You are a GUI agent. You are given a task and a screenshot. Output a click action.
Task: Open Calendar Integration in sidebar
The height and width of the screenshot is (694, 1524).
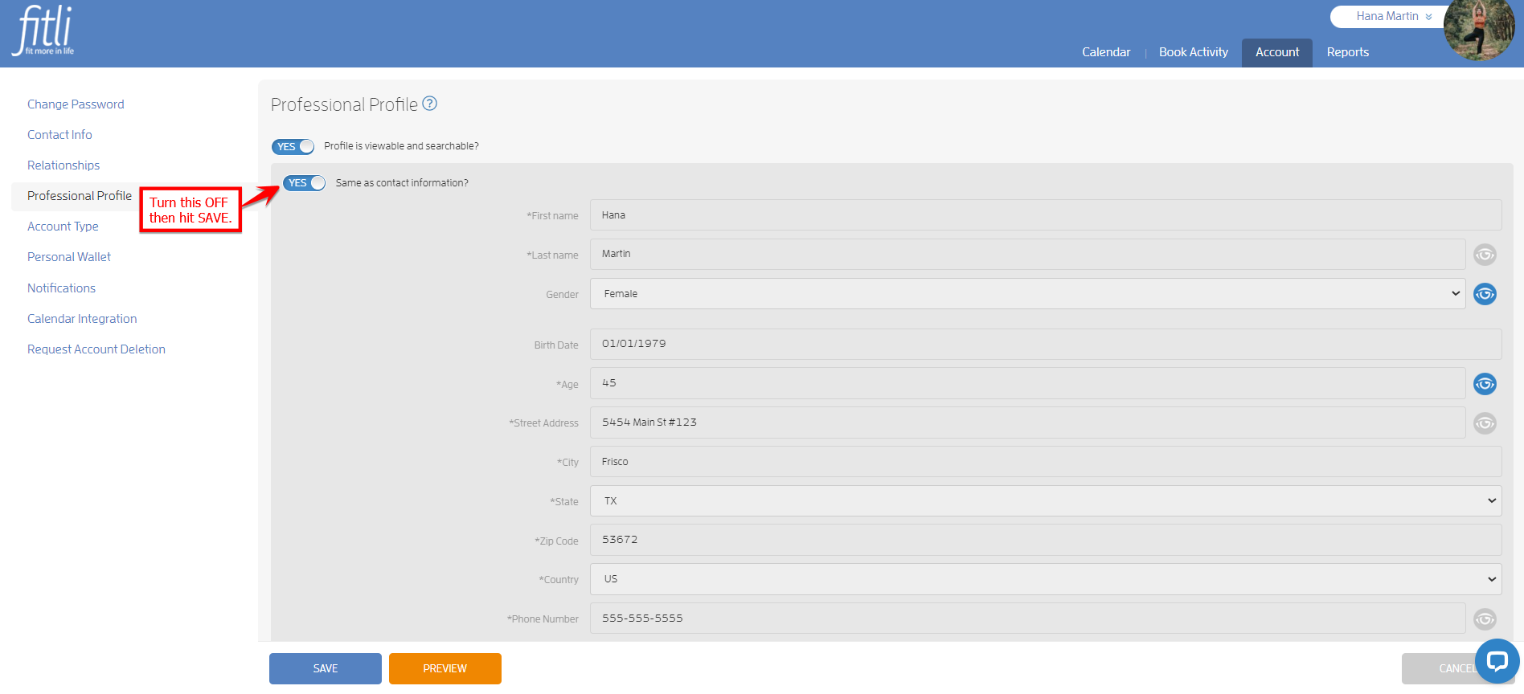click(82, 319)
